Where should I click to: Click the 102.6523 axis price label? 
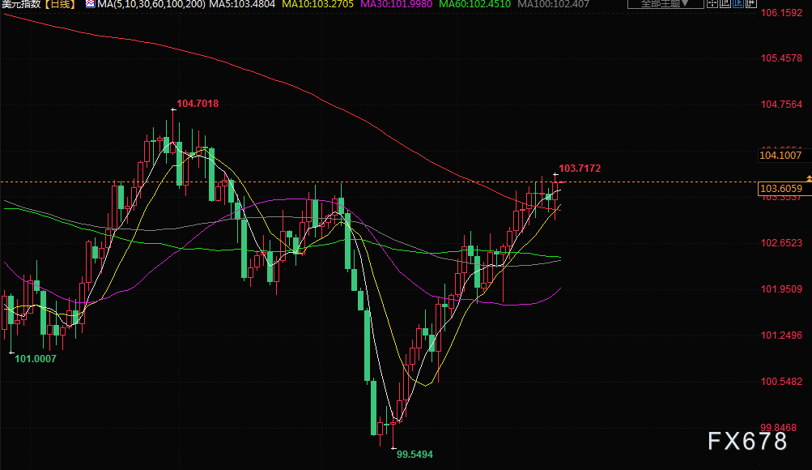coord(781,243)
